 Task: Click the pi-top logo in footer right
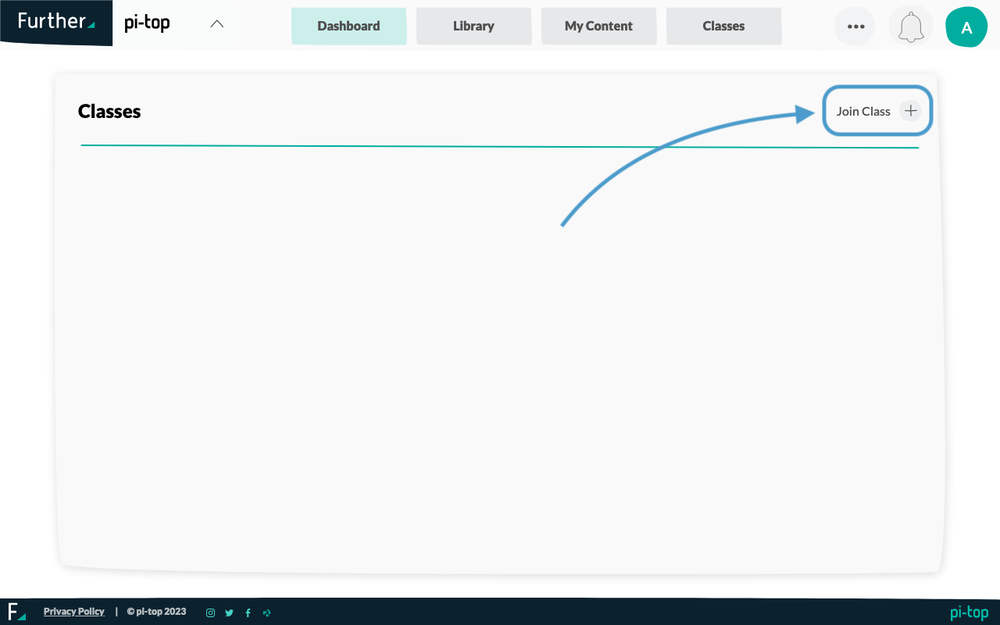pyautogui.click(x=970, y=612)
